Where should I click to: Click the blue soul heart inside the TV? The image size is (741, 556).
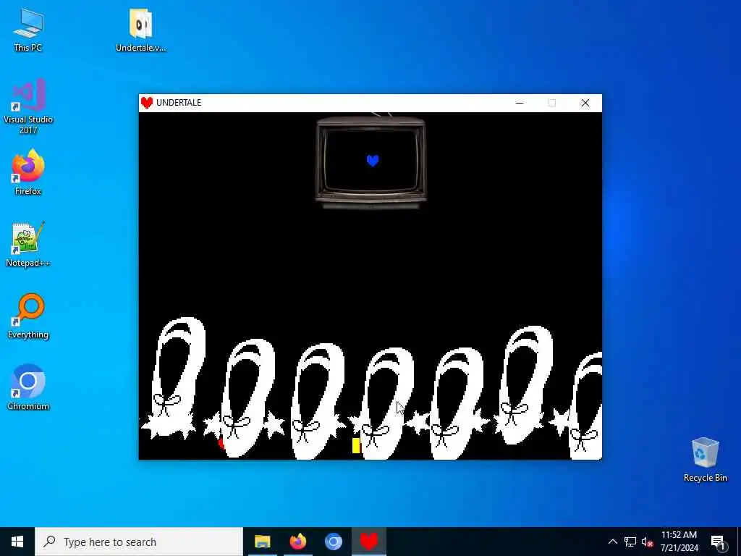pyautogui.click(x=373, y=161)
